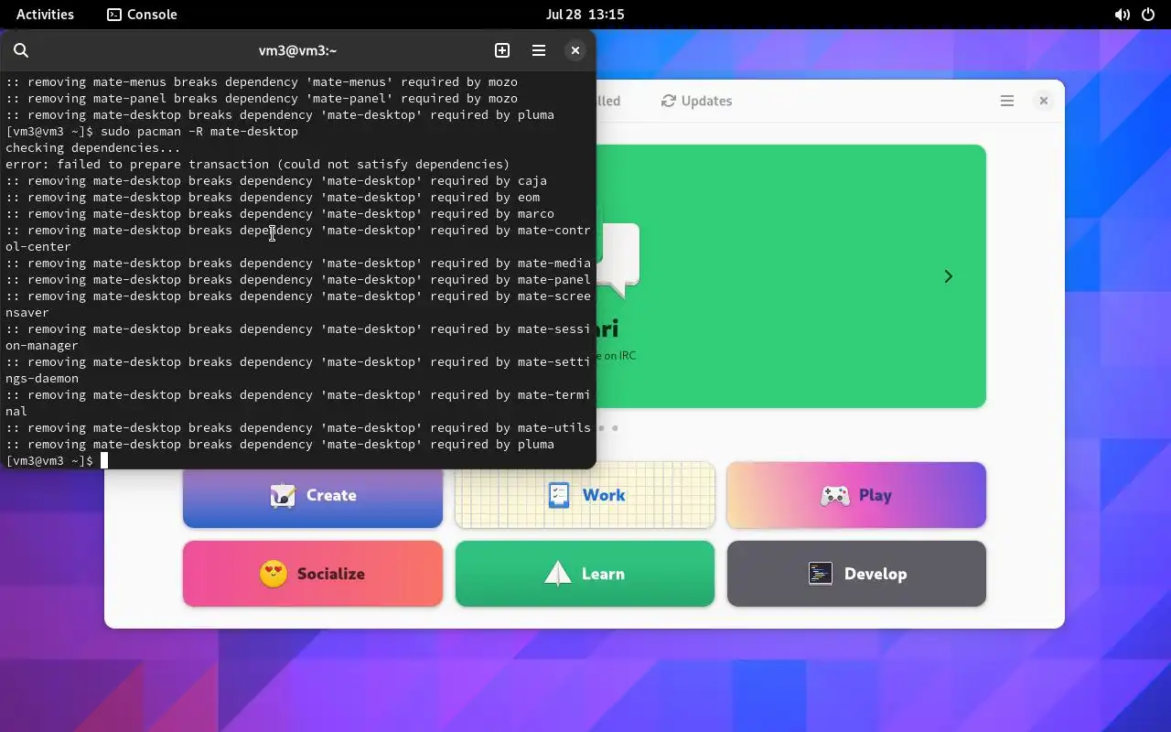Open the Create category
The image size is (1171, 732).
click(313, 495)
